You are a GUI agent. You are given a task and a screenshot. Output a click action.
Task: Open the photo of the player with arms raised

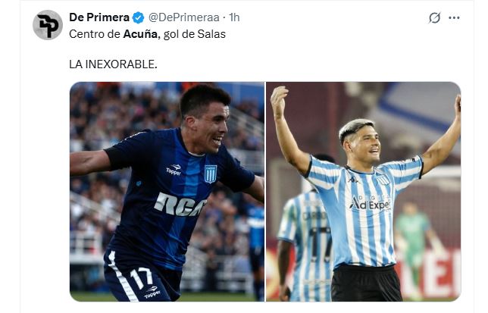pos(363,192)
